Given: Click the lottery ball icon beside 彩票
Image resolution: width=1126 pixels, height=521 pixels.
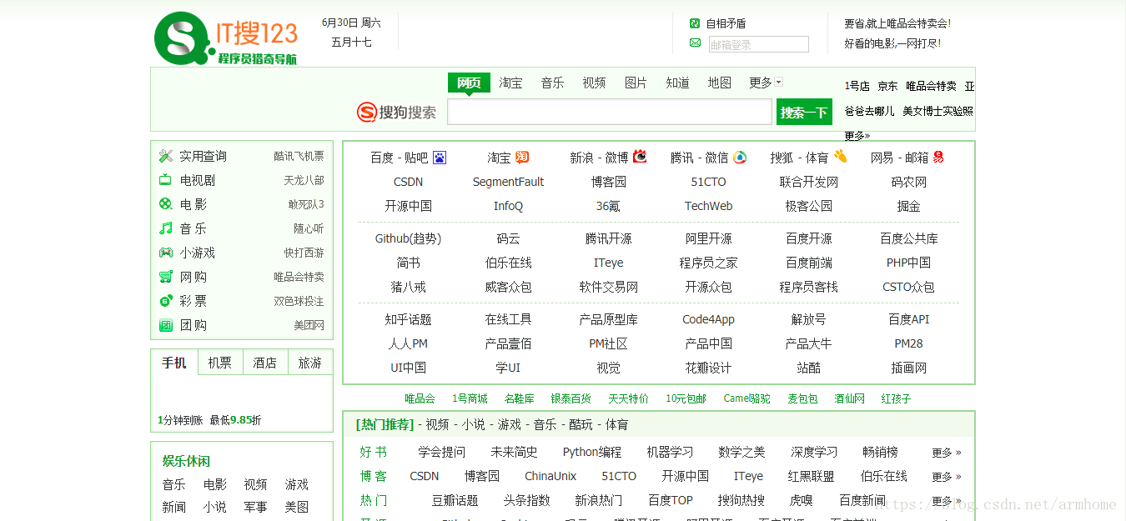Looking at the screenshot, I should click(166, 301).
